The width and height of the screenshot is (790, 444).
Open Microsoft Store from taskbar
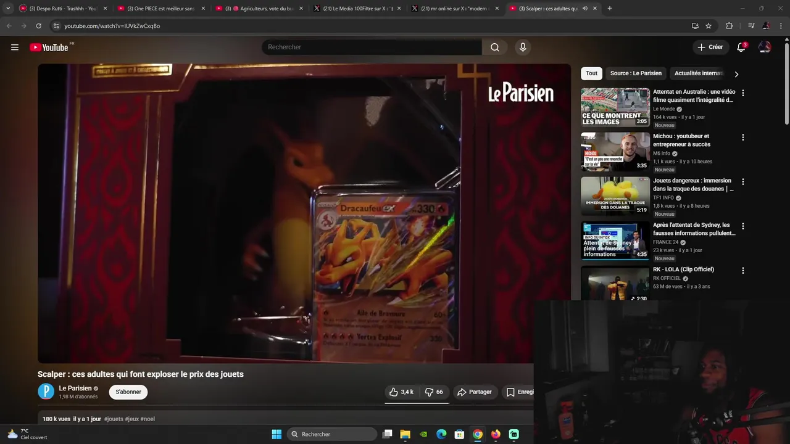coord(459,434)
